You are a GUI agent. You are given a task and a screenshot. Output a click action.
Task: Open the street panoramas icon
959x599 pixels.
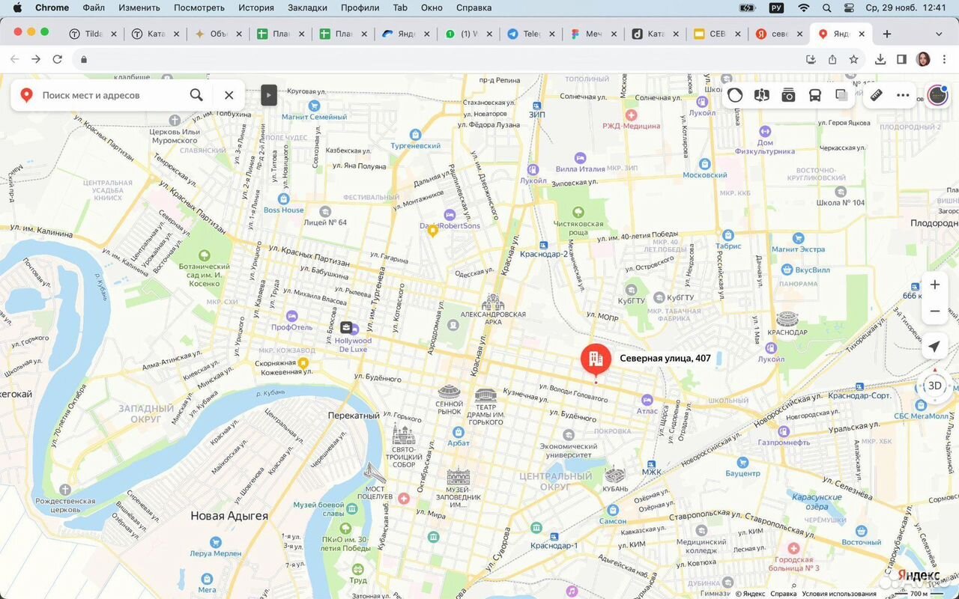coord(762,95)
